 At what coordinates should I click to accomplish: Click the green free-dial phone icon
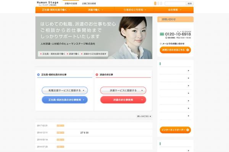coord(162,34)
